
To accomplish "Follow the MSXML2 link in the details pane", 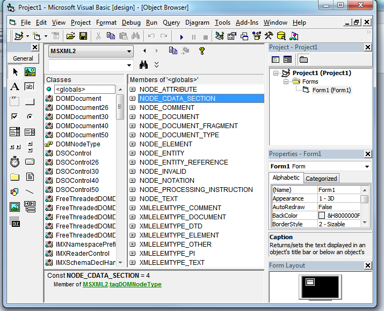I will 95,284.
